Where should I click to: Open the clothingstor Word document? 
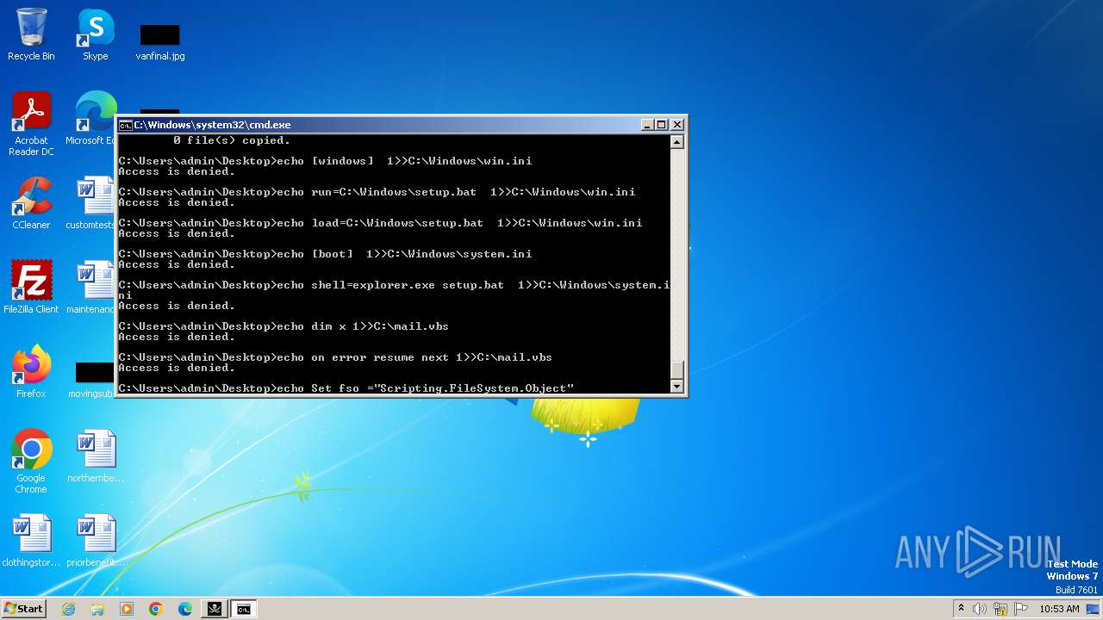[x=31, y=541]
